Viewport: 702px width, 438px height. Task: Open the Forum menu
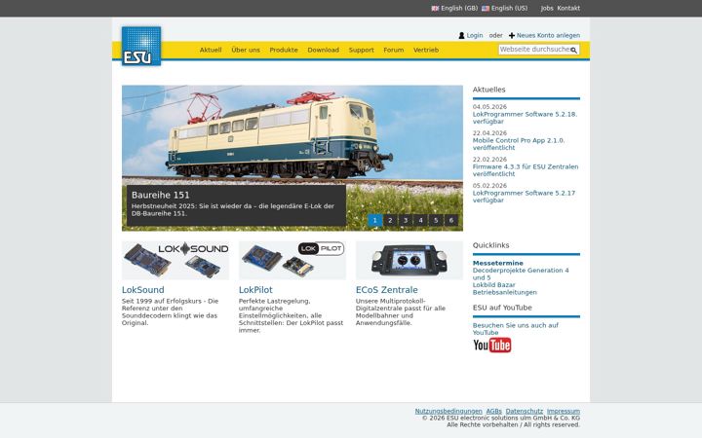[x=394, y=50]
